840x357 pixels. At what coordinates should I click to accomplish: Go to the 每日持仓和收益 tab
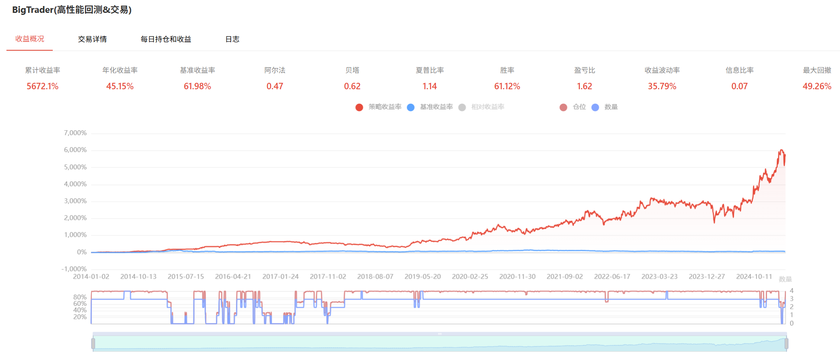pyautogui.click(x=166, y=39)
